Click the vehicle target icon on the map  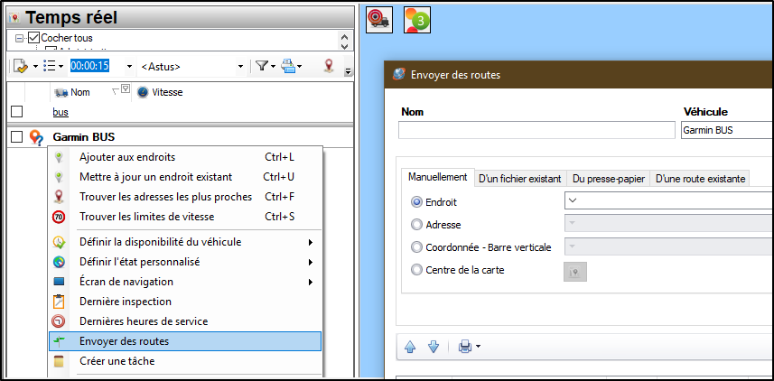[378, 20]
